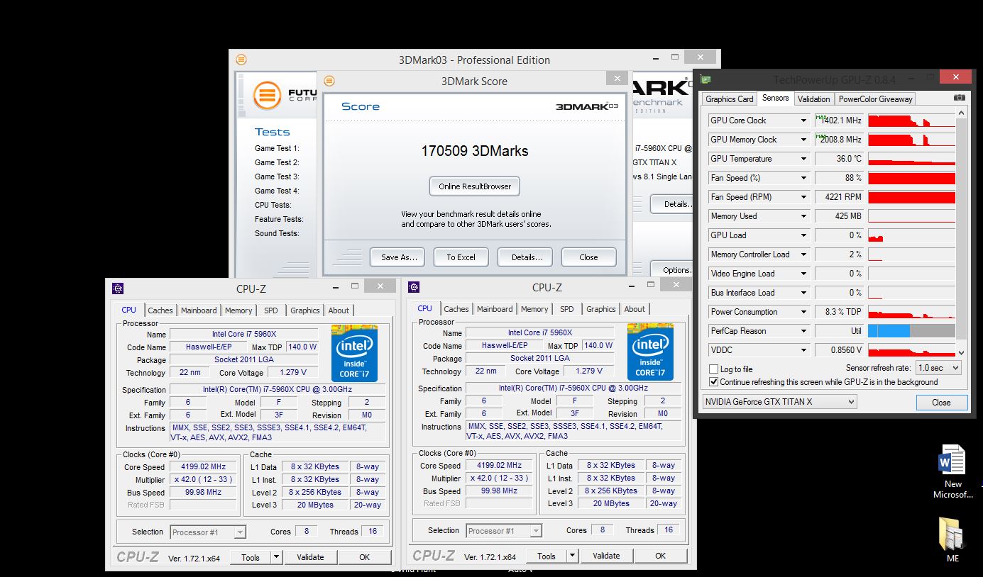Open Tools dropdown arrow in right CPU-Z
983x577 pixels.
[572, 556]
